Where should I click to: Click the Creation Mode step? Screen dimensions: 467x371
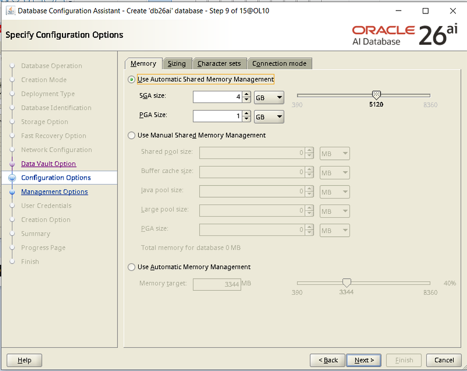coord(44,80)
